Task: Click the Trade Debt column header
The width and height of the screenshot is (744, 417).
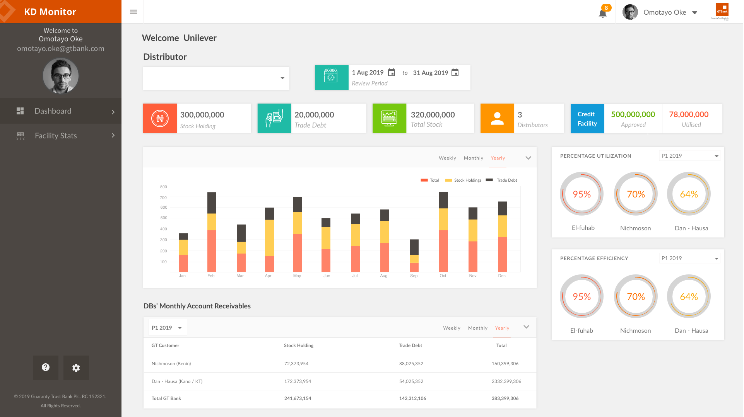Action: click(x=410, y=346)
